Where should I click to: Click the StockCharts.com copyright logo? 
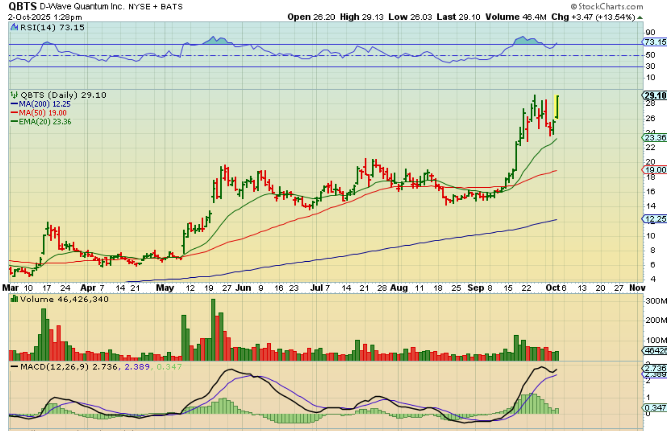[606, 6]
